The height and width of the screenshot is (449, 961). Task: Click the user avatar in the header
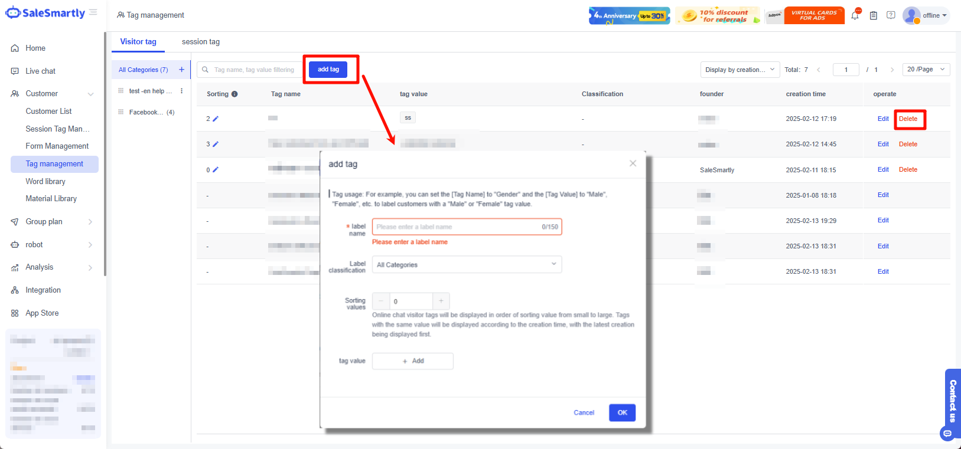tap(911, 15)
